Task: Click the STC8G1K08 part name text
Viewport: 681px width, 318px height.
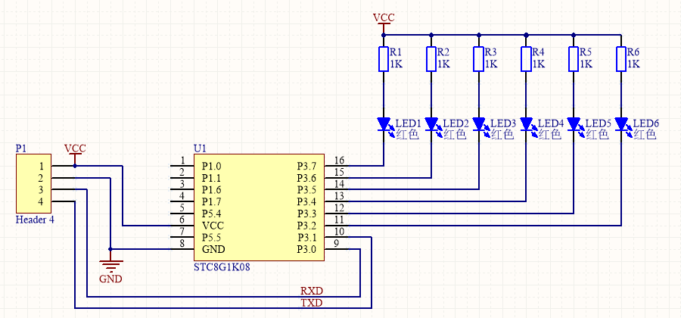Action: pos(222,267)
